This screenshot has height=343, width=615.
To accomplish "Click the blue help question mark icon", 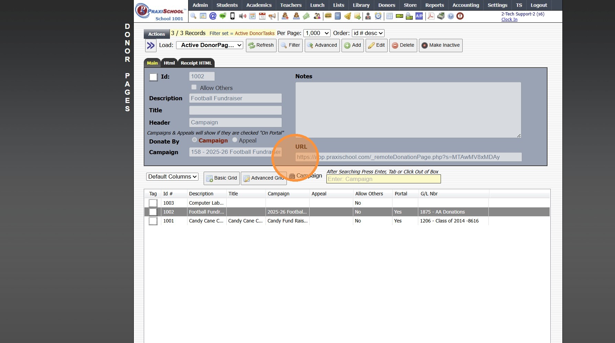I will point(451,16).
